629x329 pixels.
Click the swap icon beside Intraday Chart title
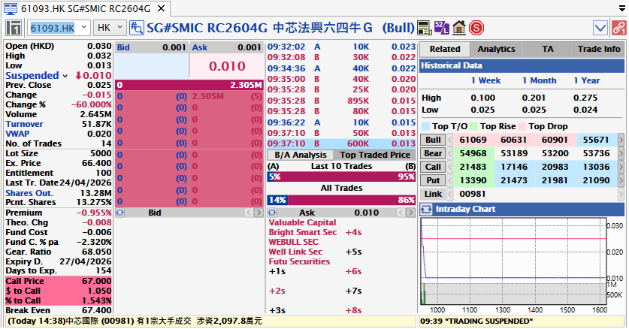point(427,209)
